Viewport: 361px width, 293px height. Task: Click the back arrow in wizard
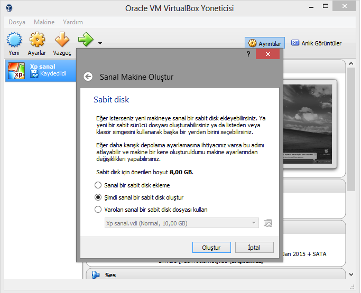88,77
